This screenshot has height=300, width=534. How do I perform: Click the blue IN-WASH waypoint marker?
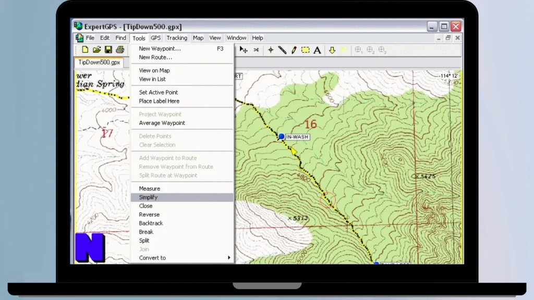281,137
